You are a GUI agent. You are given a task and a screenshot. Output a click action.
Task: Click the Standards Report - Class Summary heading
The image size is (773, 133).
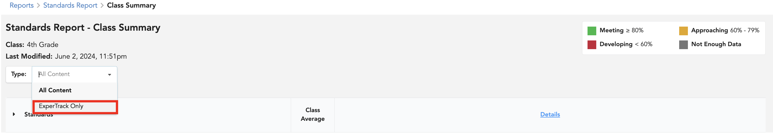[x=83, y=27]
